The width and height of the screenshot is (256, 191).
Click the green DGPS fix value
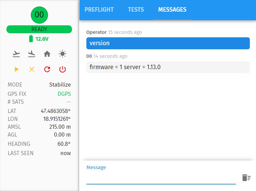[64, 94]
